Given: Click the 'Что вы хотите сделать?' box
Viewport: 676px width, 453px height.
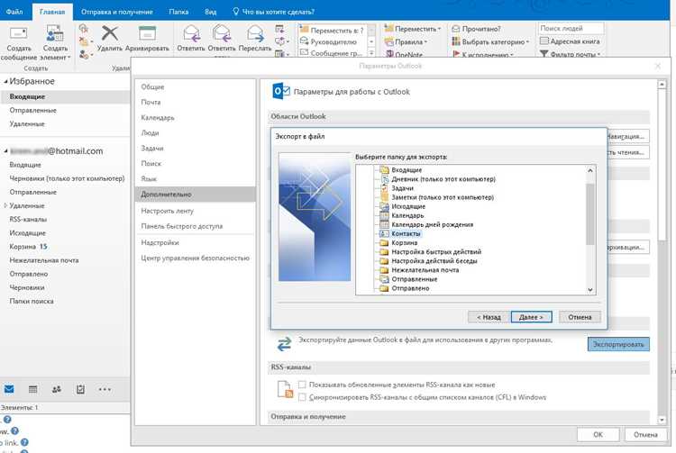Looking at the screenshot, I should click(x=273, y=12).
